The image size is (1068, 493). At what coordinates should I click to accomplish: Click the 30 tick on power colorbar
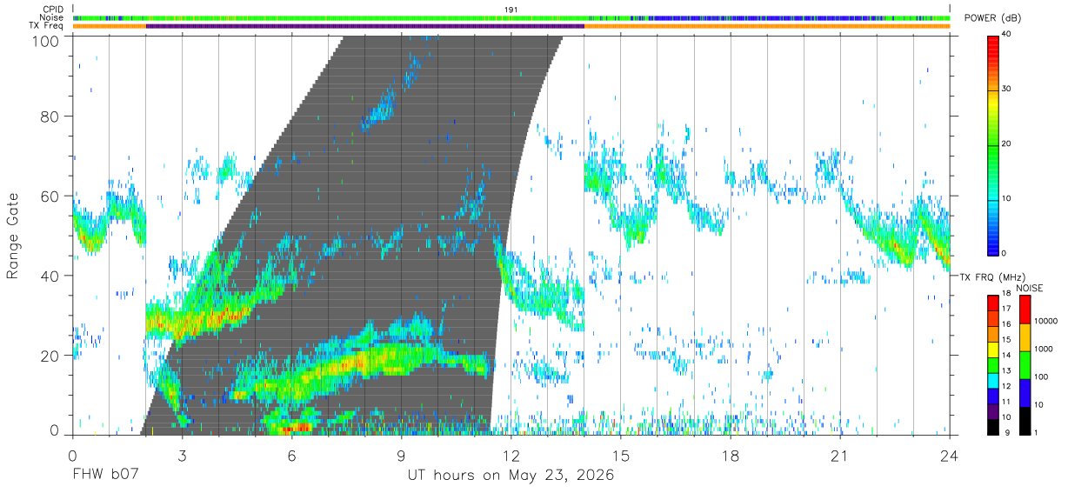[1007, 89]
